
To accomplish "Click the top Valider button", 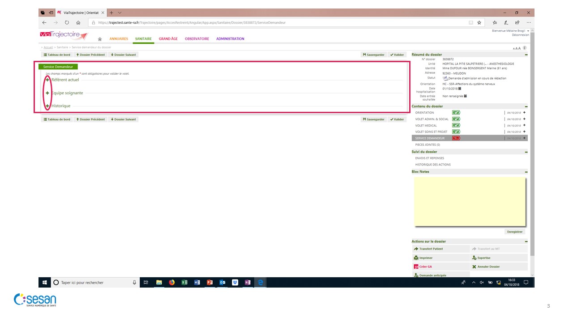I will 397,55.
